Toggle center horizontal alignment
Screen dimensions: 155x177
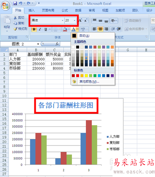point(101,29)
